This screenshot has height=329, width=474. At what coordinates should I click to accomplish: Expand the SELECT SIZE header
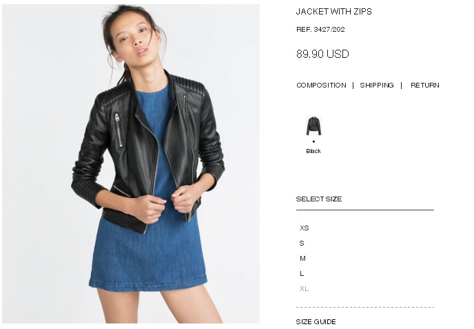[x=319, y=199]
